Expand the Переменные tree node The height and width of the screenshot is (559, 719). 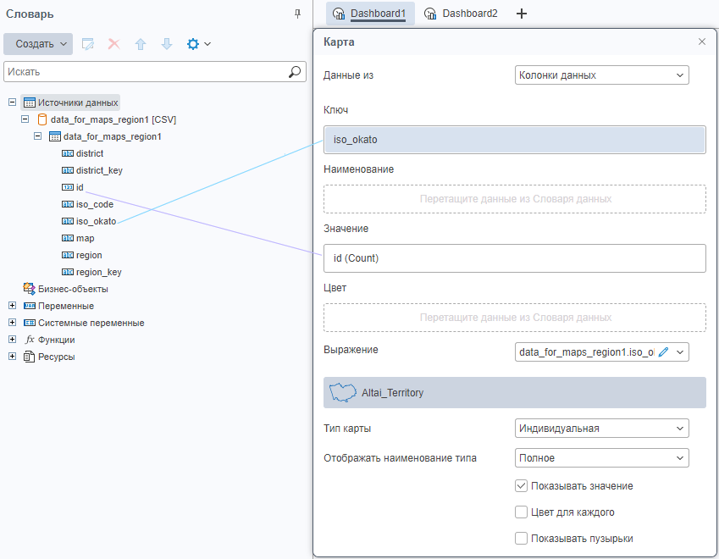(x=12, y=306)
